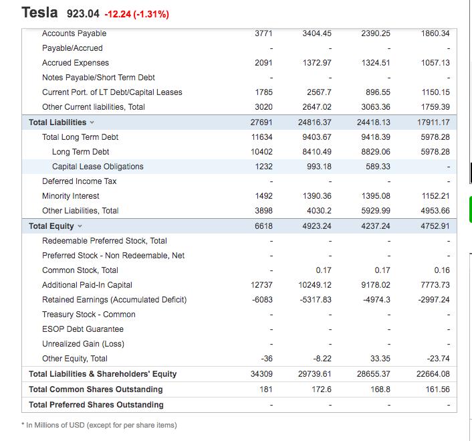
Task: Click Total Equity value 6618
Action: 263,226
